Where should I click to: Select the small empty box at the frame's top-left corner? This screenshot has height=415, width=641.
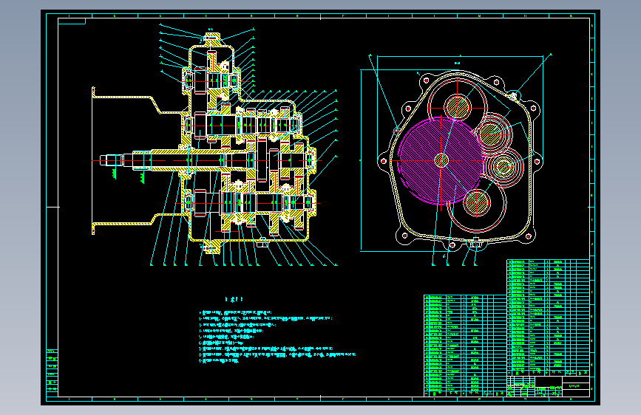[72, 21]
